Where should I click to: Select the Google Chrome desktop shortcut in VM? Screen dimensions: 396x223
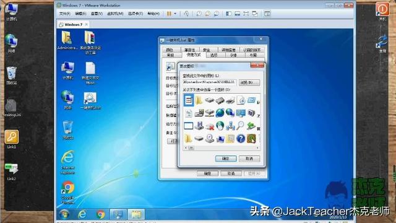click(67, 193)
